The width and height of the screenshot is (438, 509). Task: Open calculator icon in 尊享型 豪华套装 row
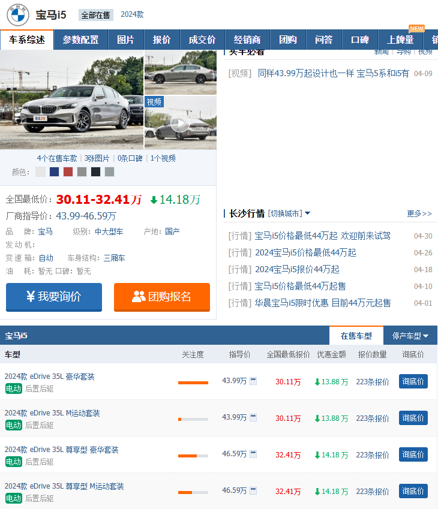tap(253, 454)
